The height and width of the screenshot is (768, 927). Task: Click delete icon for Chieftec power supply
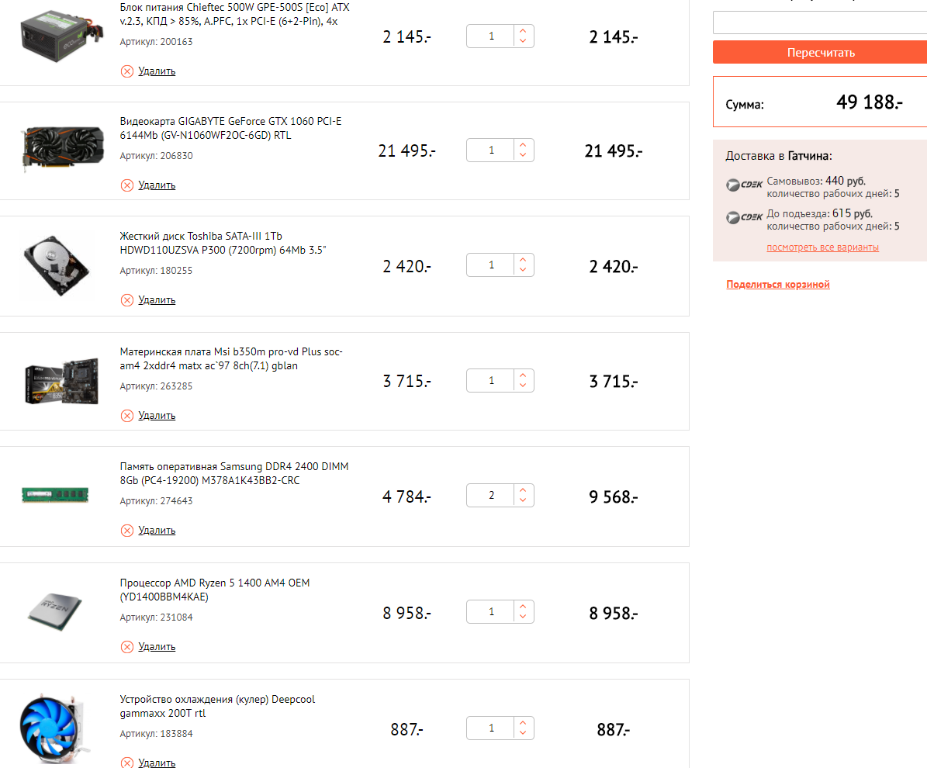coord(126,71)
